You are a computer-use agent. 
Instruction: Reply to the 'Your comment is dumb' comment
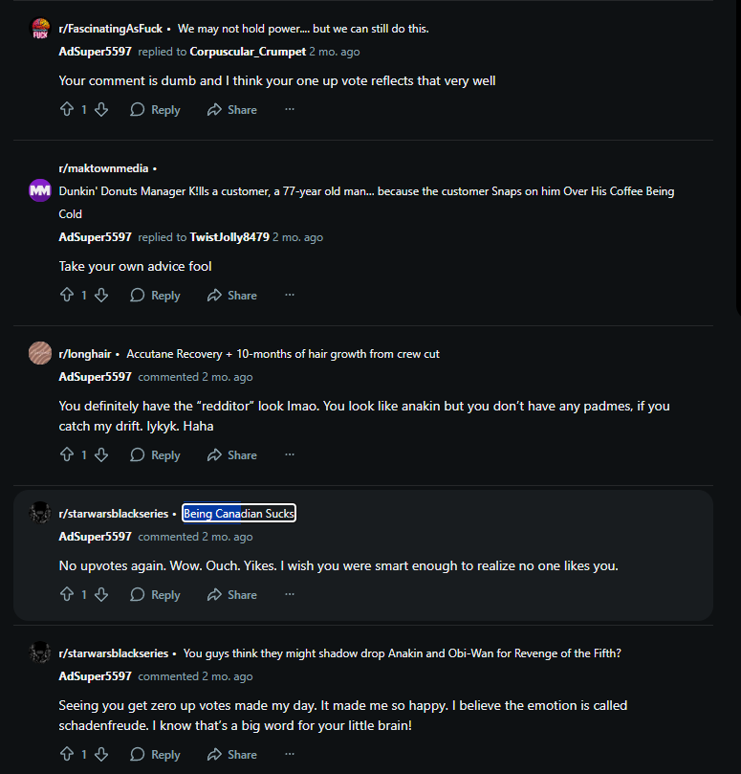[155, 110]
